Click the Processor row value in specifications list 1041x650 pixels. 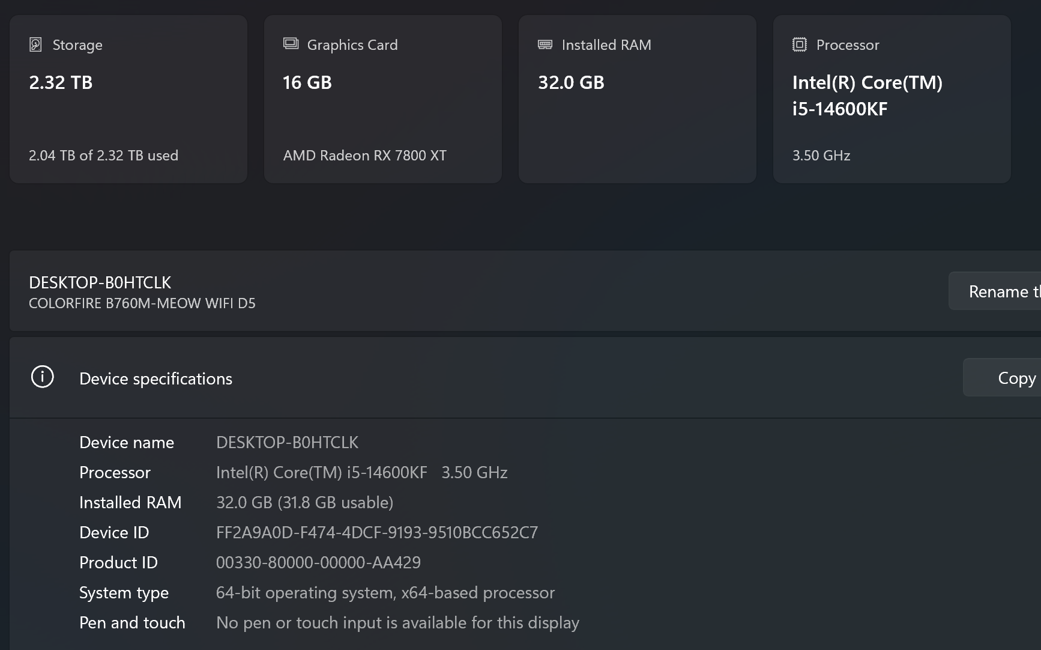coord(361,473)
